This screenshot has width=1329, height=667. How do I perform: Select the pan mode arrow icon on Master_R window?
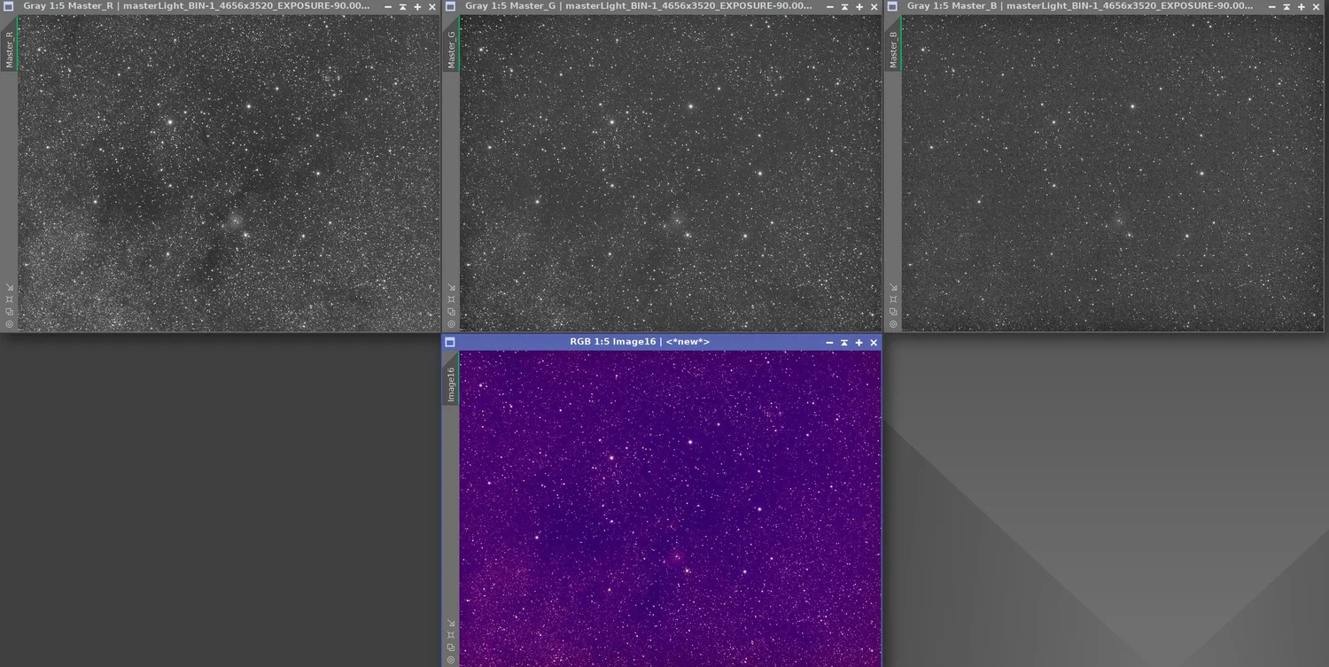(9, 287)
